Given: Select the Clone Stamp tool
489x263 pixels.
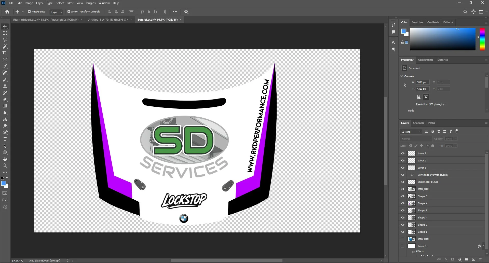Looking at the screenshot, I should click(x=5, y=86).
